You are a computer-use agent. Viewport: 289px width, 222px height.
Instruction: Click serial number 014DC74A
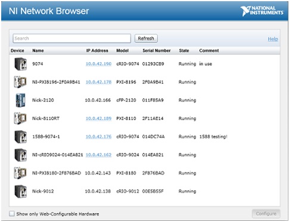pyautogui.click(x=153, y=136)
